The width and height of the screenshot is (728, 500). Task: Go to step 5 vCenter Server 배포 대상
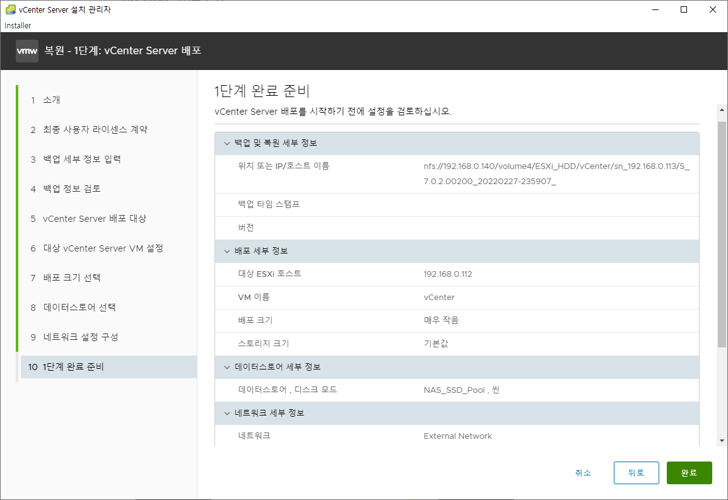tap(88, 219)
